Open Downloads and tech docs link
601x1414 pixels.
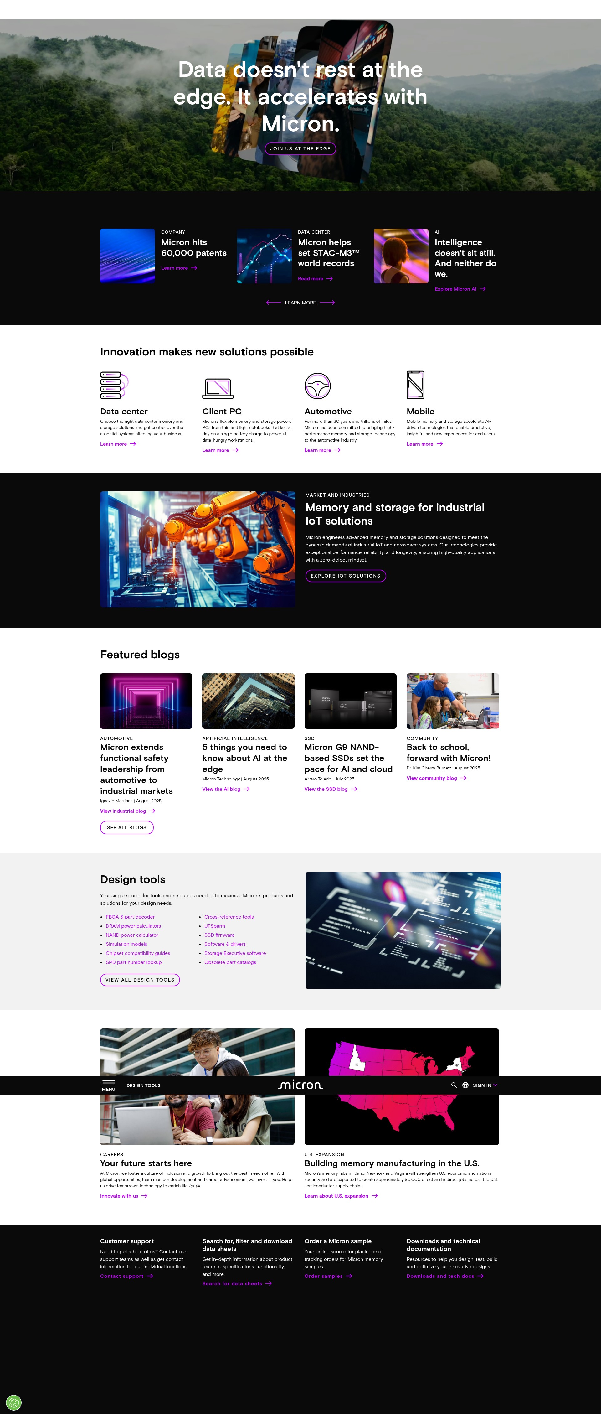click(445, 1276)
